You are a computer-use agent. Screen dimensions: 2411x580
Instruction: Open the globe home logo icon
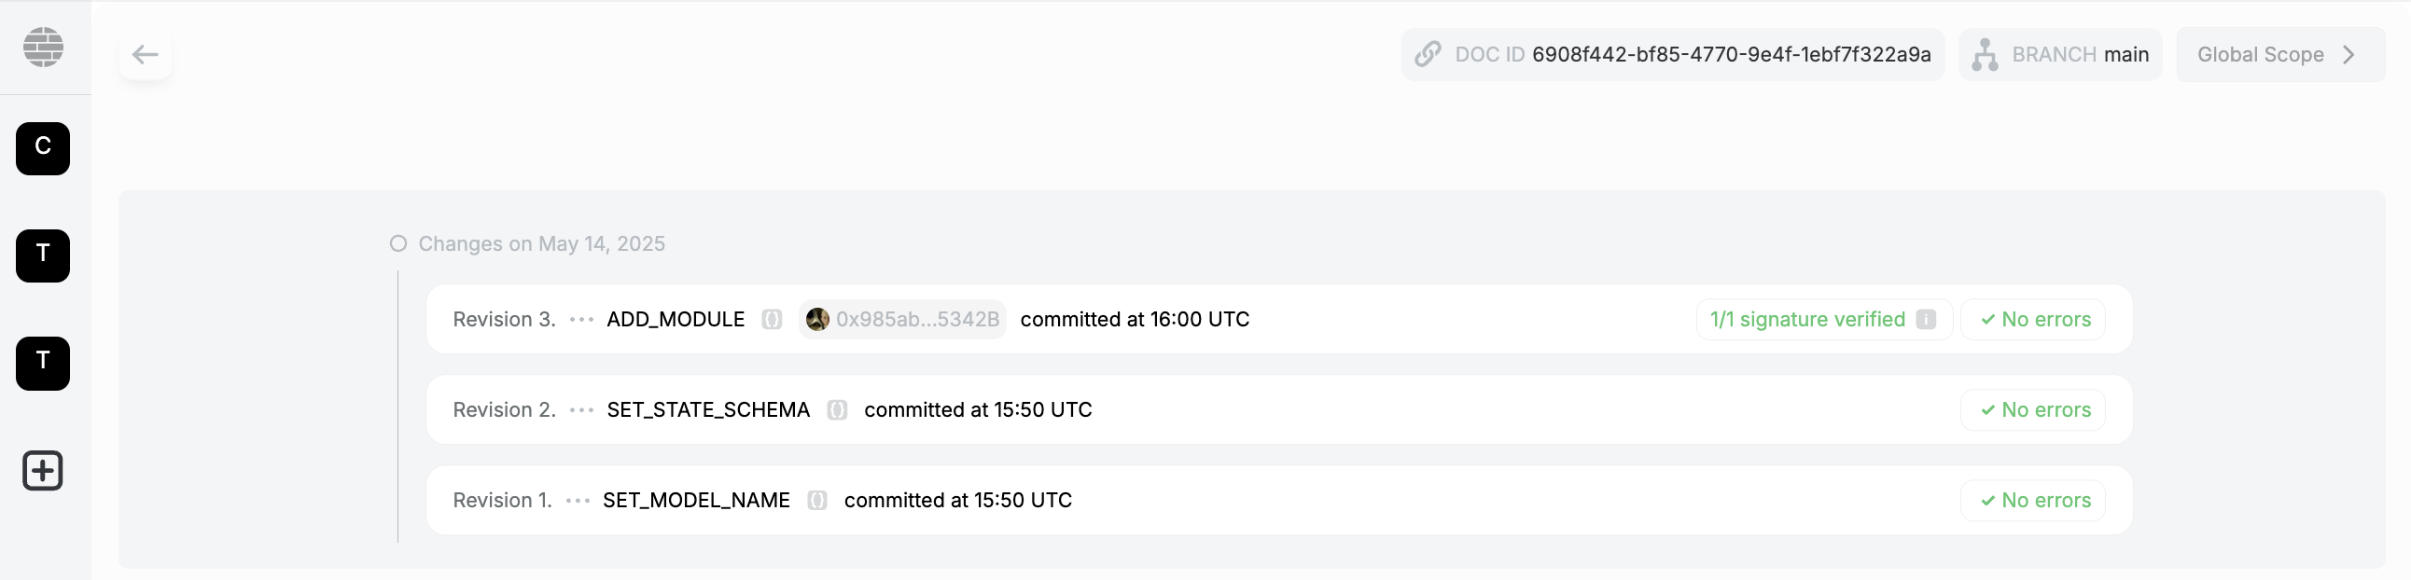point(43,47)
